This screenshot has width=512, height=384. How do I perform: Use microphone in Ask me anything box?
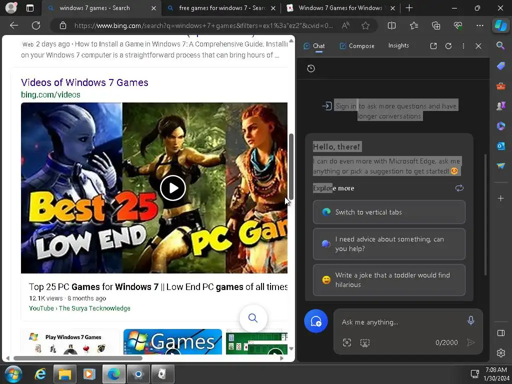click(x=470, y=320)
